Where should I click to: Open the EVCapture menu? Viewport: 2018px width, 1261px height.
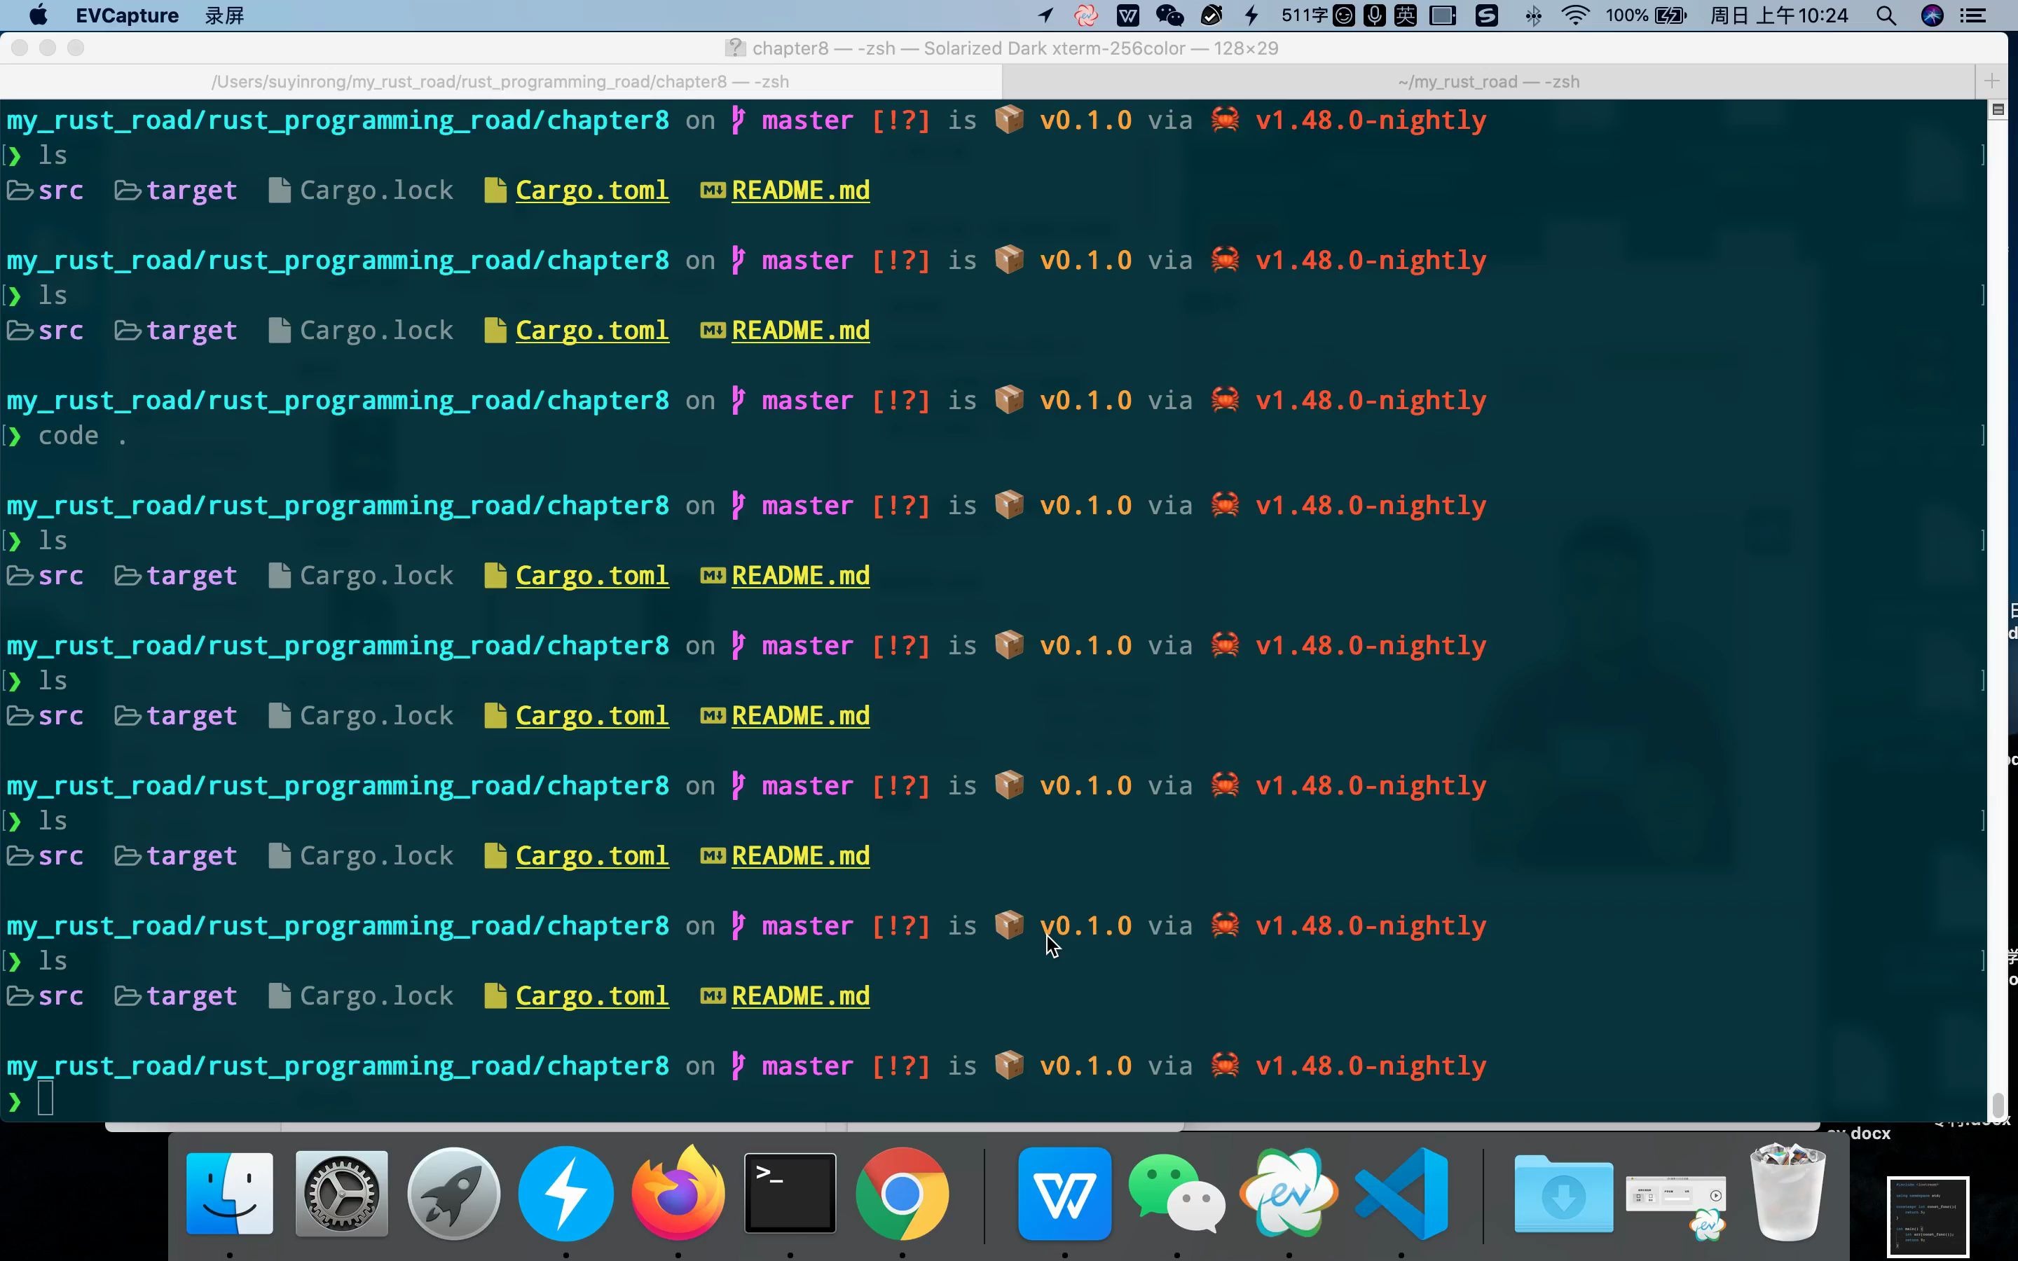point(127,16)
